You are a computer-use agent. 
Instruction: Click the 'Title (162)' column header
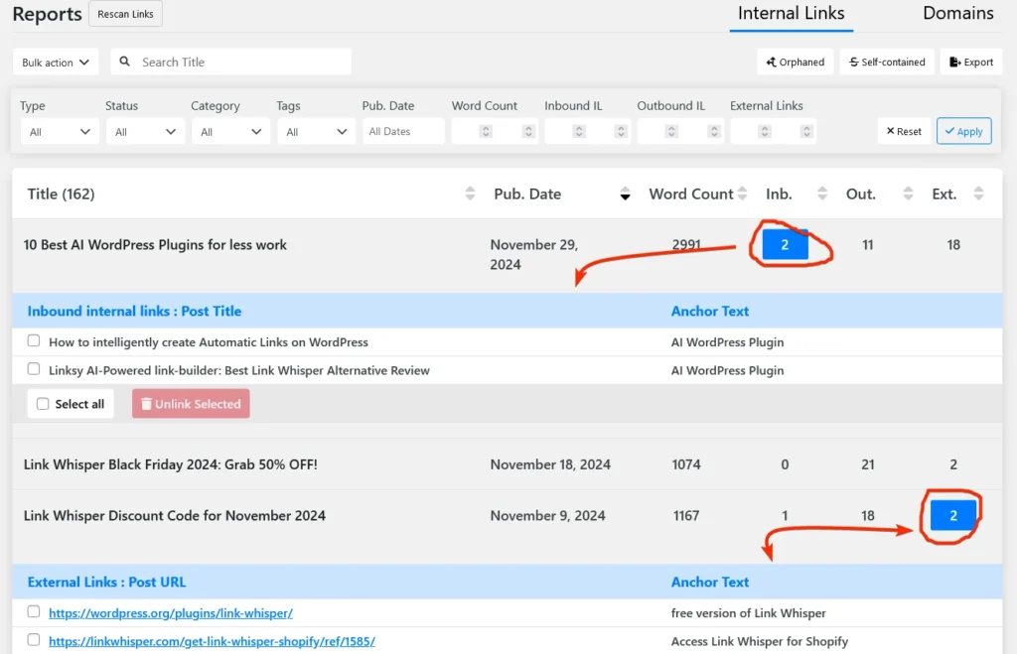pos(61,194)
